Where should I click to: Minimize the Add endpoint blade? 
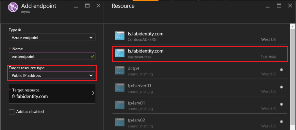click(x=76, y=8)
